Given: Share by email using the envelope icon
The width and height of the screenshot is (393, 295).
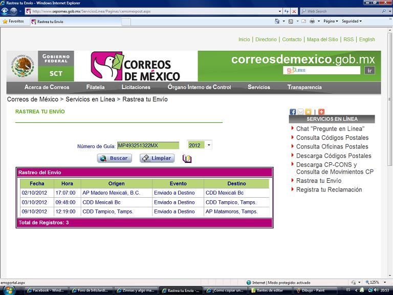Looking at the screenshot, I should 300,112.
